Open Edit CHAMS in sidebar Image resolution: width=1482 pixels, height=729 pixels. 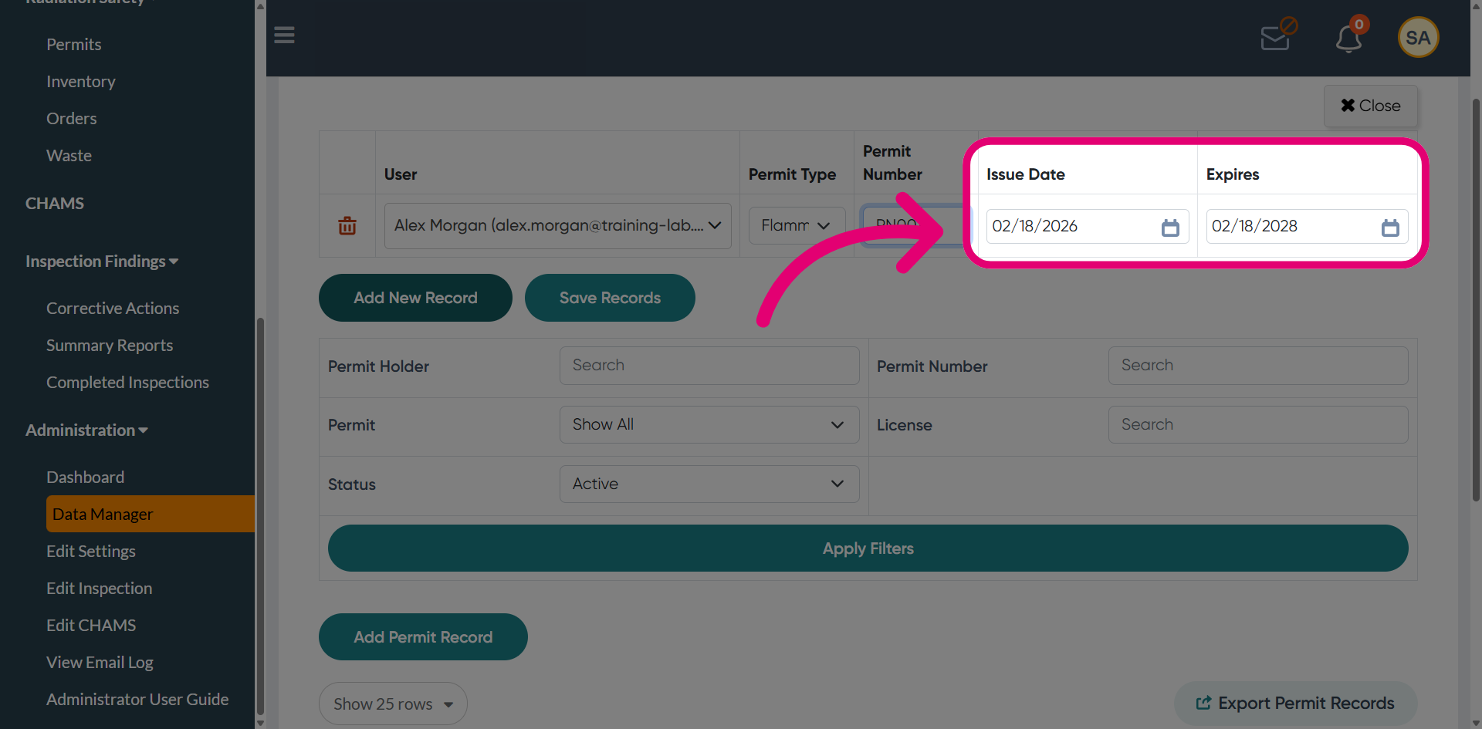(91, 626)
